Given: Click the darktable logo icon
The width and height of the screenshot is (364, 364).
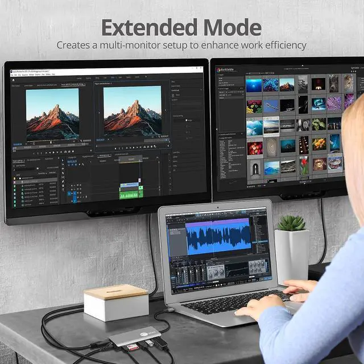Looking at the screenshot, I should pos(218,70).
